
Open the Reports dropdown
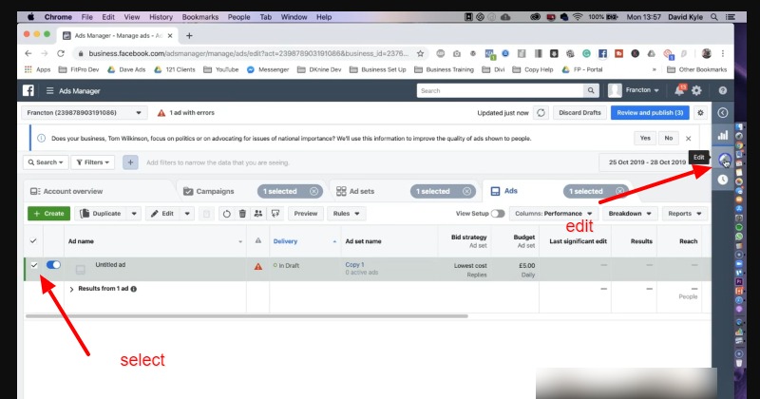(685, 214)
